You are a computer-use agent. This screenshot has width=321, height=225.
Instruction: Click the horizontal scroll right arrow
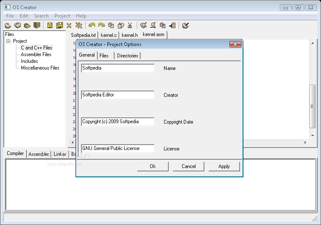click(x=305, y=142)
